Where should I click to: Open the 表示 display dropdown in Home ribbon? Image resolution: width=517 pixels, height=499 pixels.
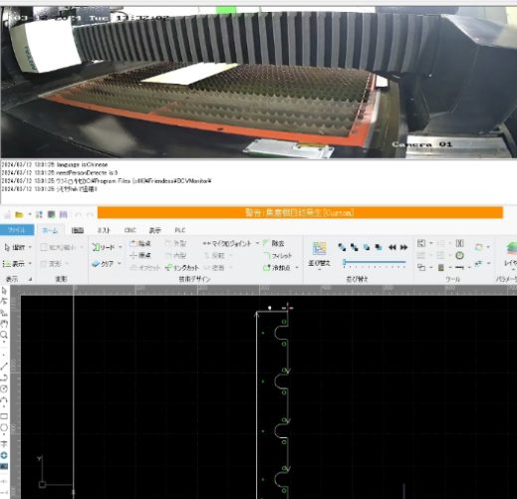tap(30, 264)
